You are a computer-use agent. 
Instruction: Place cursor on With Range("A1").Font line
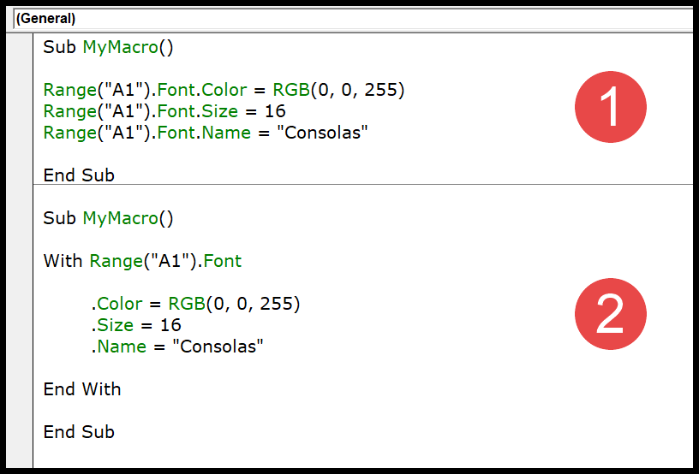pyautogui.click(x=142, y=261)
